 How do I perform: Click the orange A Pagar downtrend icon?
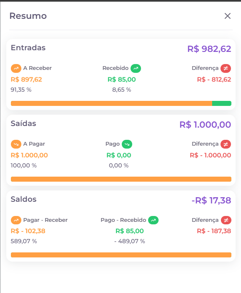coord(16,144)
